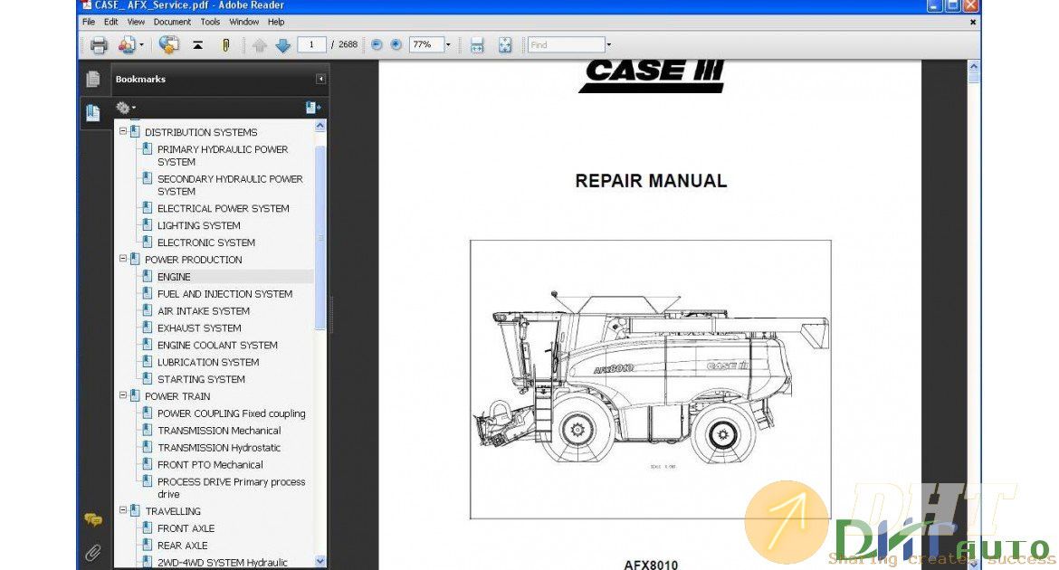Close the document with menu bar X

click(972, 23)
